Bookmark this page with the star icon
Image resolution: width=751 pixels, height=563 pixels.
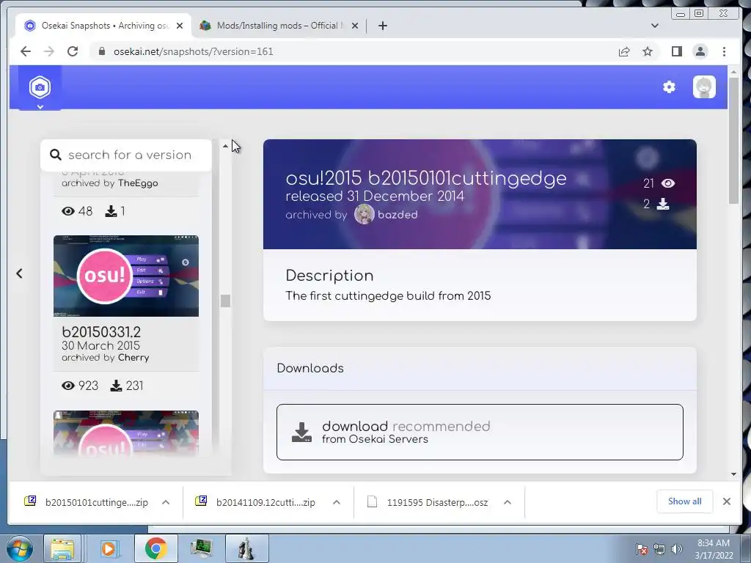coord(647,51)
